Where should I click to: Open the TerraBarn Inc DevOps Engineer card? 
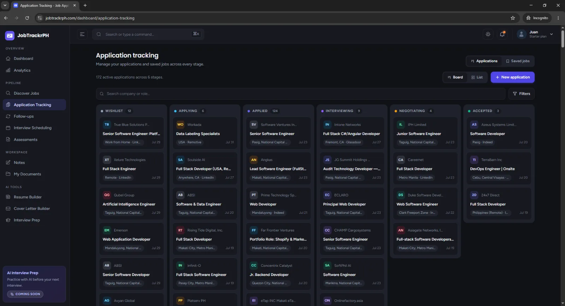[x=499, y=169]
